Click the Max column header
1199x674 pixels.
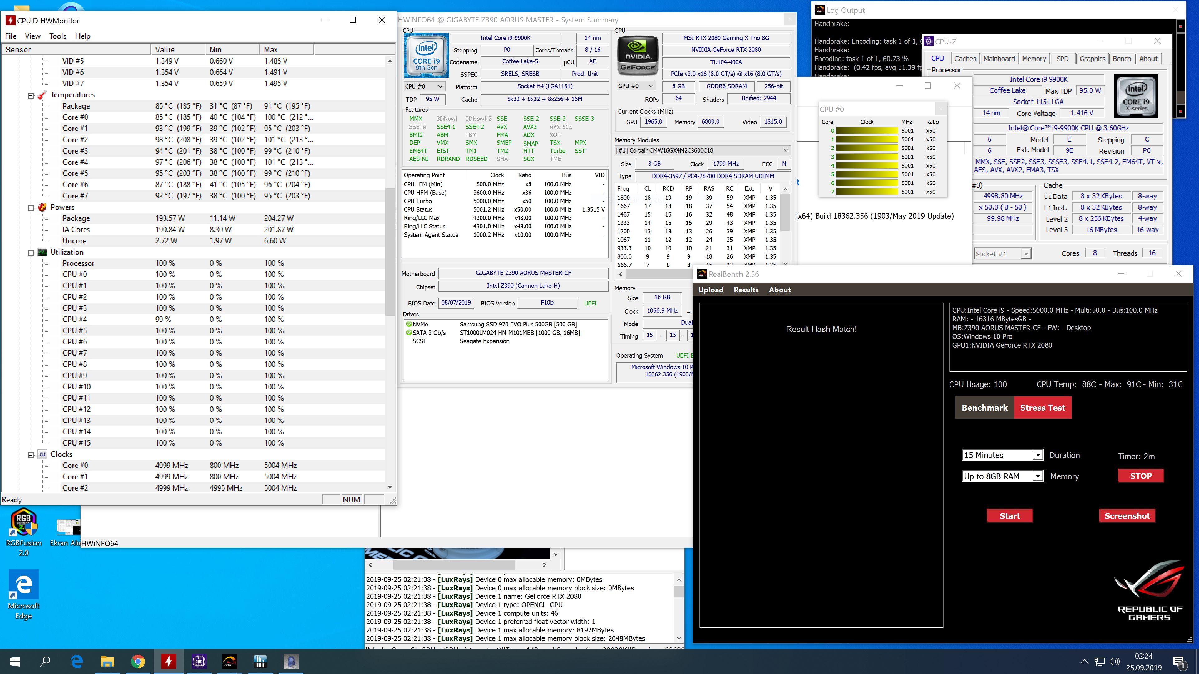(286, 49)
